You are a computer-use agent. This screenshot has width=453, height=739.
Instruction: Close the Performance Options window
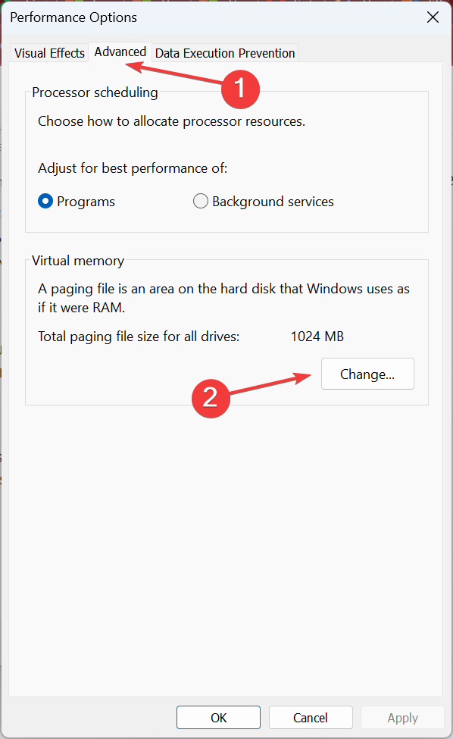click(433, 17)
